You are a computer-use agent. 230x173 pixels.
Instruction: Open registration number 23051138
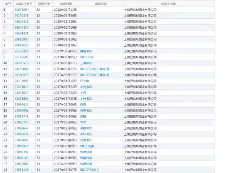(22, 170)
